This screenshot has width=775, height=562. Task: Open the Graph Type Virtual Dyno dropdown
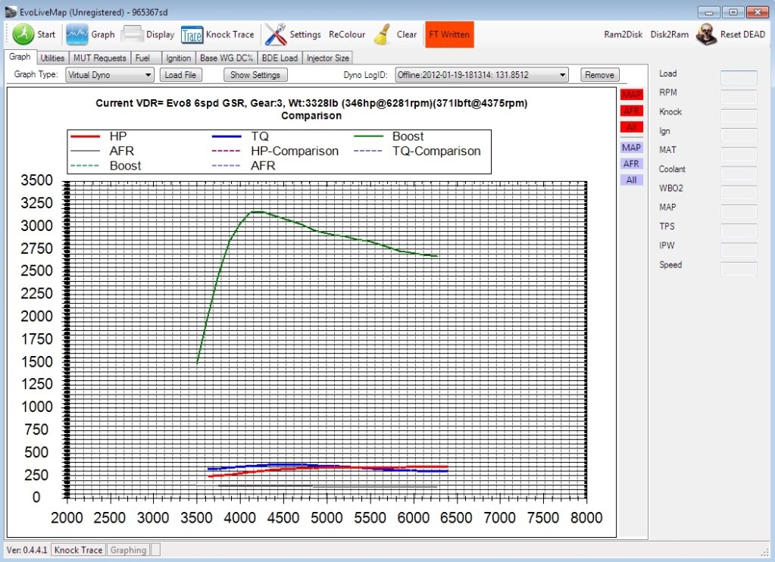click(110, 75)
